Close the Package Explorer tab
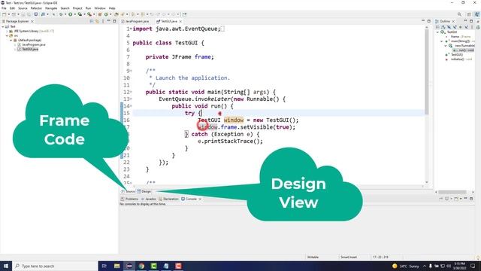 coord(32,21)
